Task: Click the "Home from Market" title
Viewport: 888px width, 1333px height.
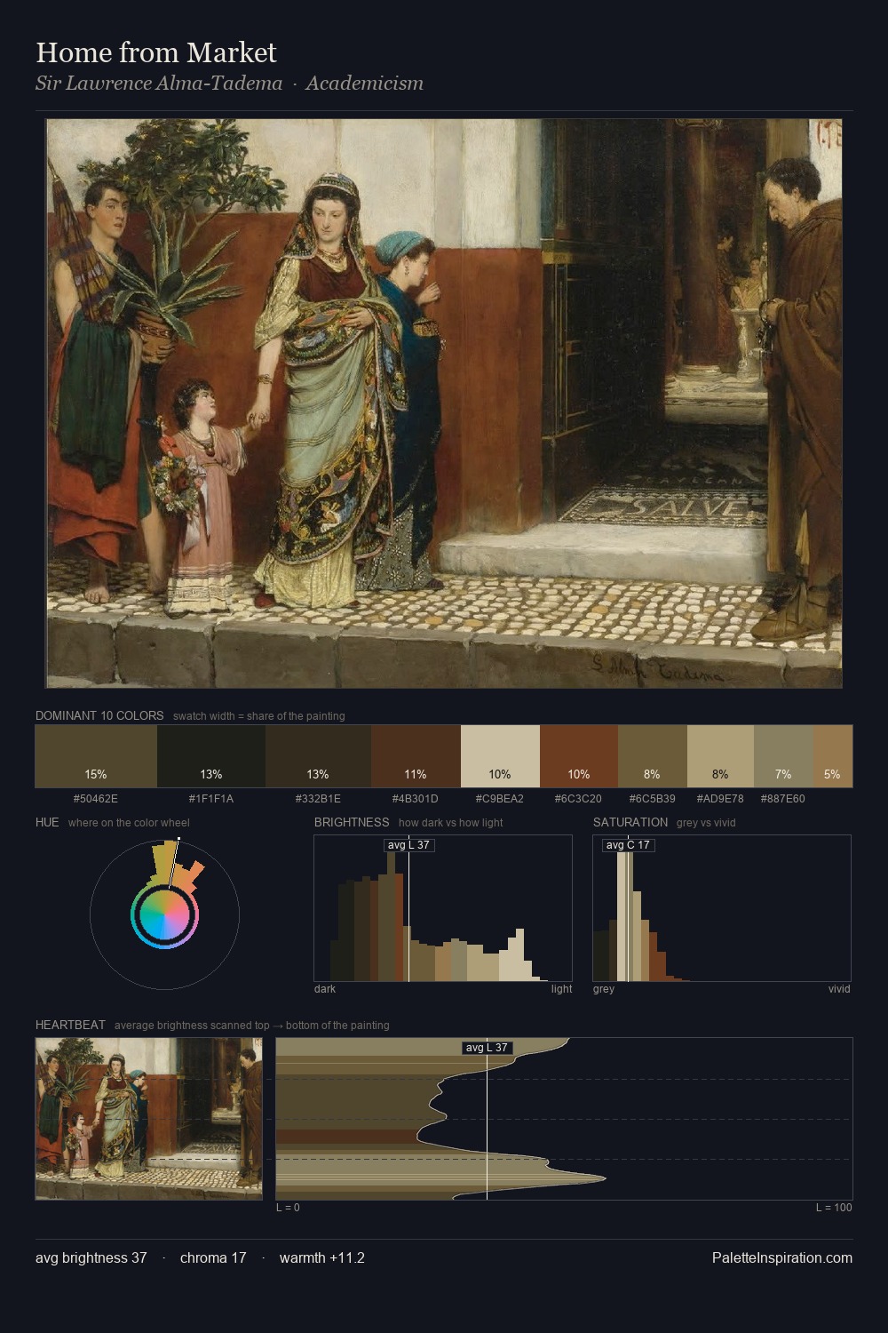Action: [156, 52]
